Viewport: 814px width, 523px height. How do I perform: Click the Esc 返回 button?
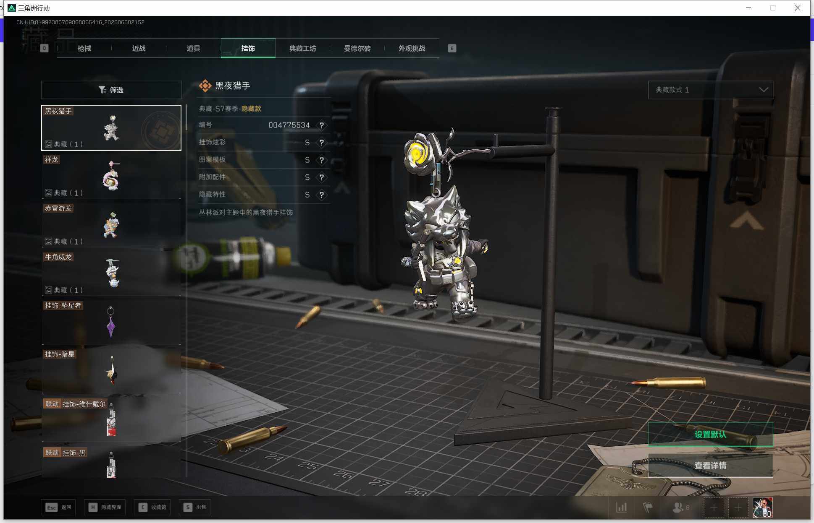[58, 507]
